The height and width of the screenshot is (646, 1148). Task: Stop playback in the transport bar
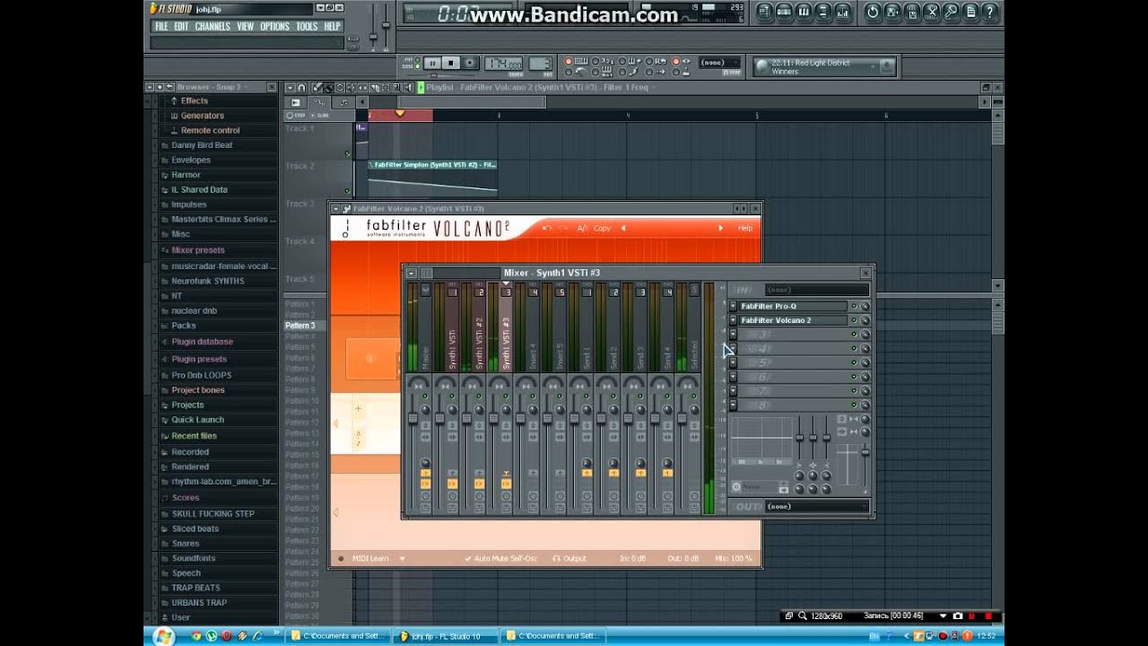point(451,63)
